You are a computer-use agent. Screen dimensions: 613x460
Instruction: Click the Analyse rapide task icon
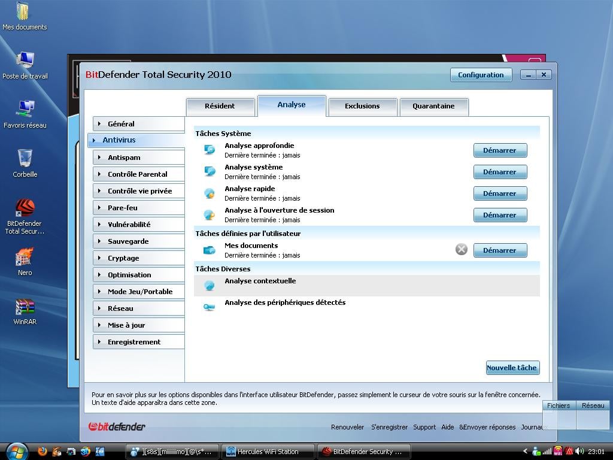click(x=210, y=193)
